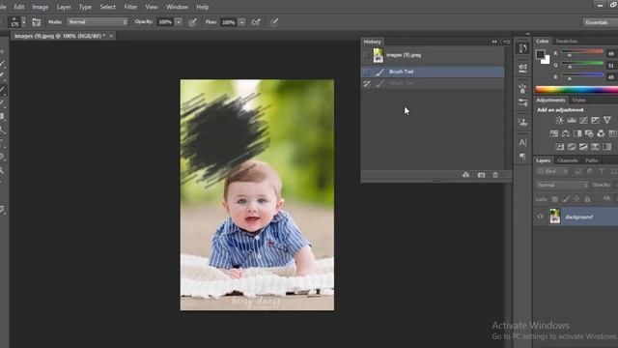The image size is (618, 348).
Task: Add a Hue/Saturation adjustment
Action: 553,133
